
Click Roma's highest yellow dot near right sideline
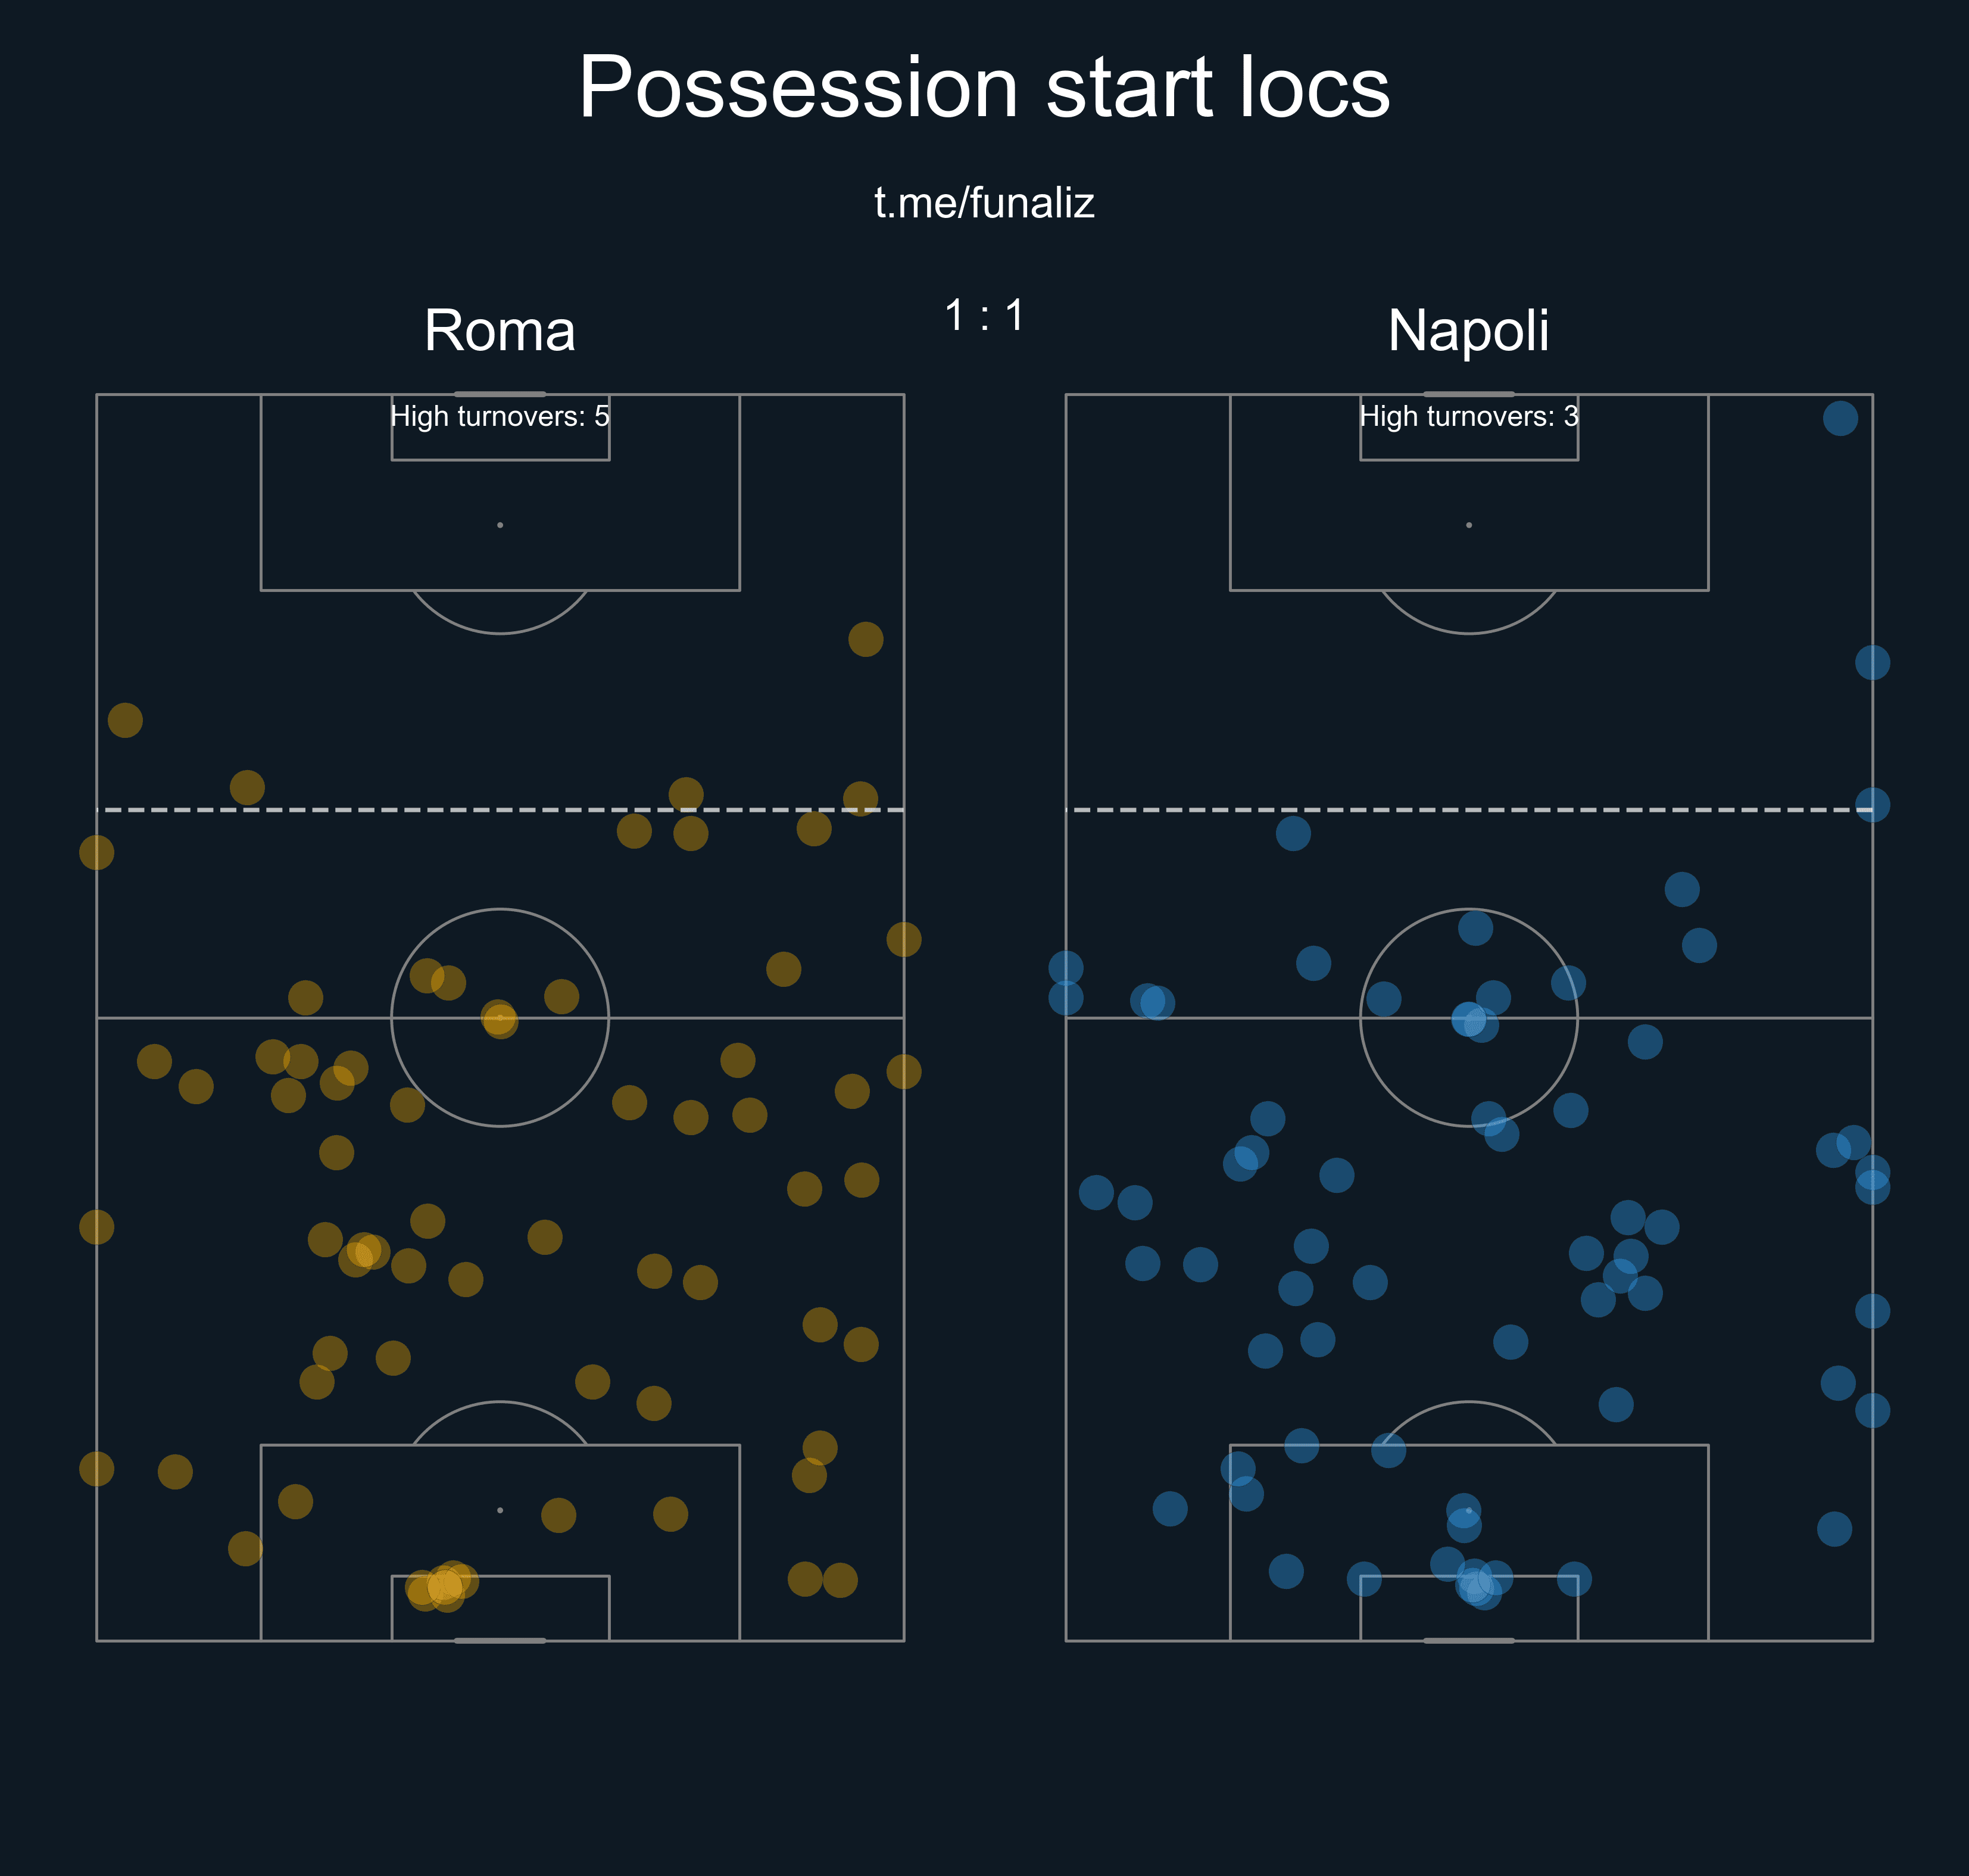tap(866, 639)
